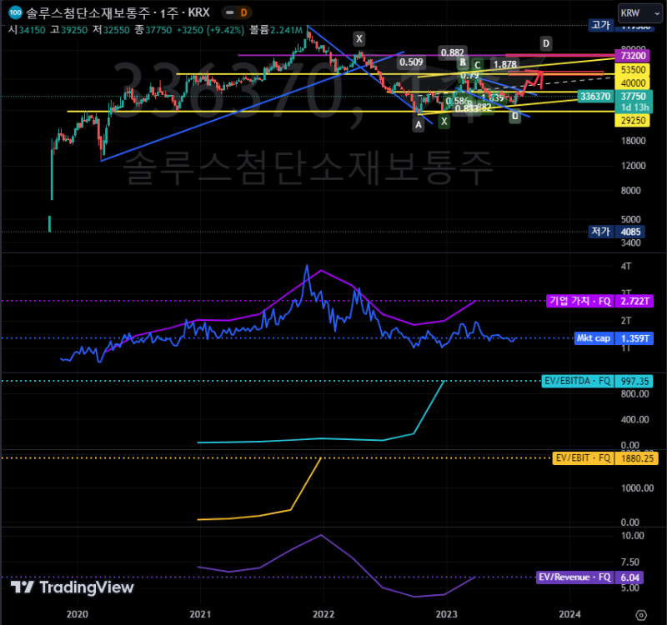Click the 2024 label on time axis
This screenshot has width=667, height=625.
click(569, 614)
